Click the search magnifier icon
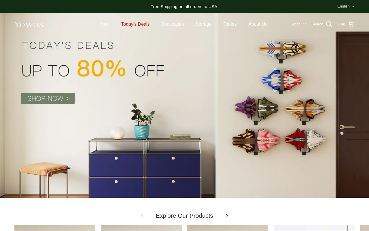 tap(329, 24)
